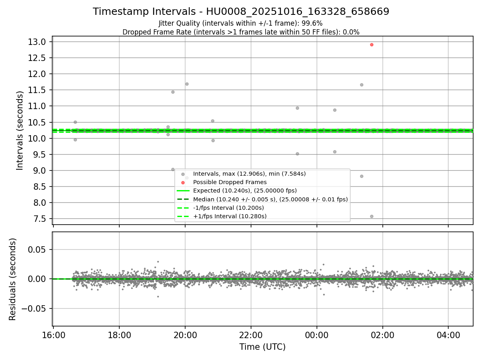This screenshot has height=361, width=482.
Task: Select legend entry Expected (10.240s), (25.00000 fps)
Action: tap(245, 191)
